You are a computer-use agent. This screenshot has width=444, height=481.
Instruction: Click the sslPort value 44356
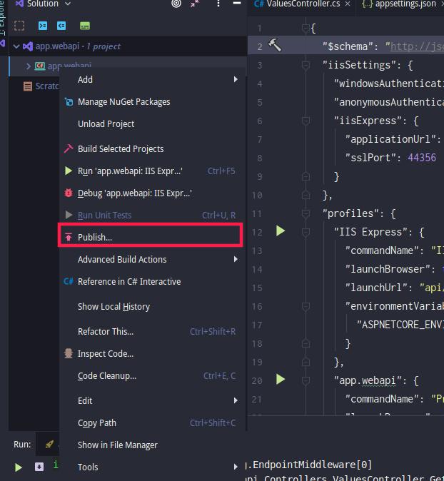coord(422,158)
